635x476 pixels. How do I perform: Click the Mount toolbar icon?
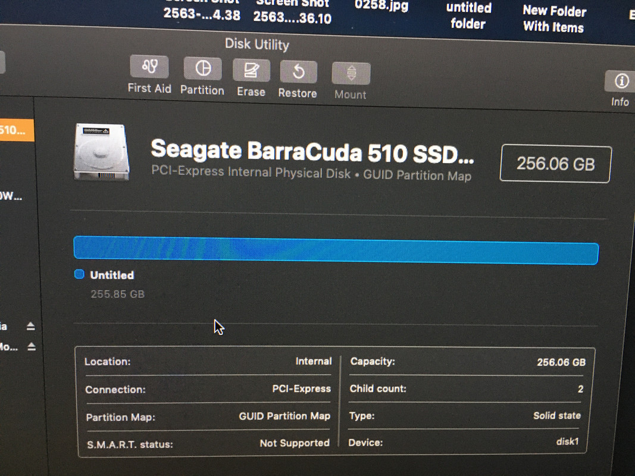[x=351, y=74]
